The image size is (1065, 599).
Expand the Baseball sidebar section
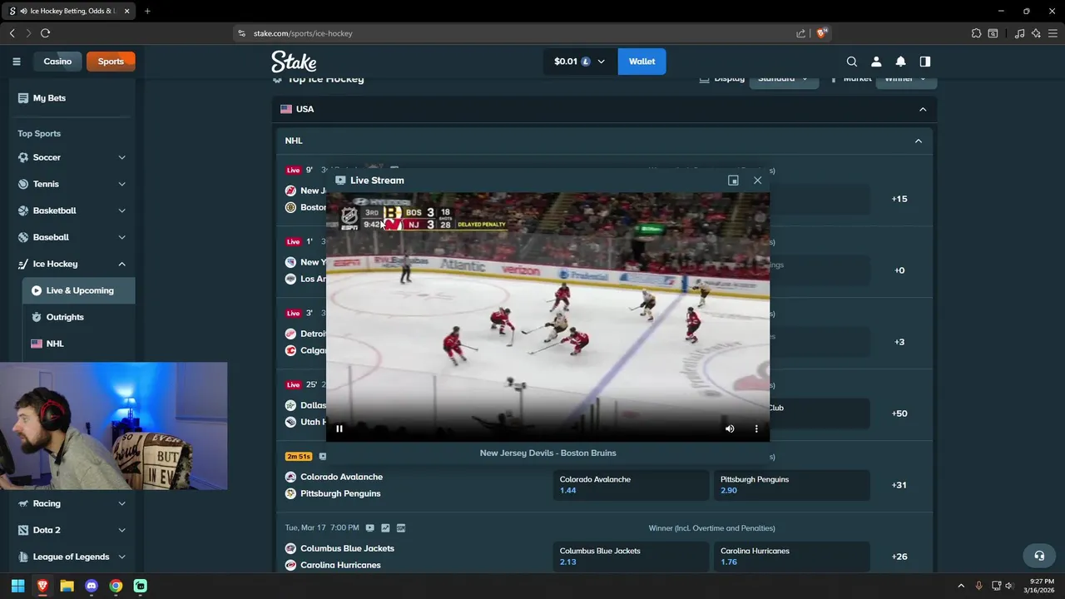click(x=121, y=237)
